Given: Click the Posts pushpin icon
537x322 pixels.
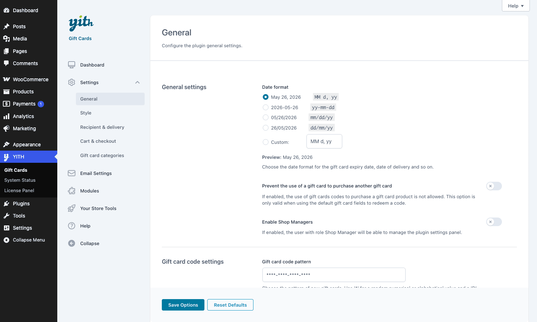Looking at the screenshot, I should 6,26.
